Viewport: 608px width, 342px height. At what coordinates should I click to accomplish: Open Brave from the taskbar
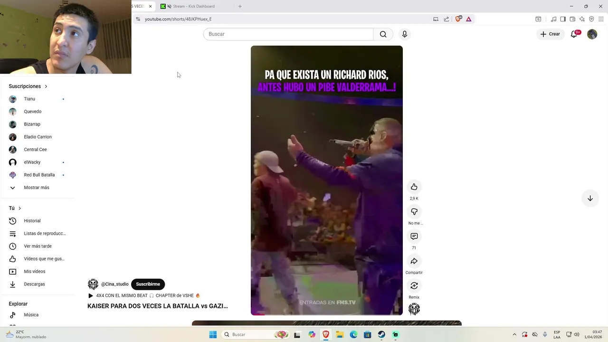pyautogui.click(x=326, y=334)
